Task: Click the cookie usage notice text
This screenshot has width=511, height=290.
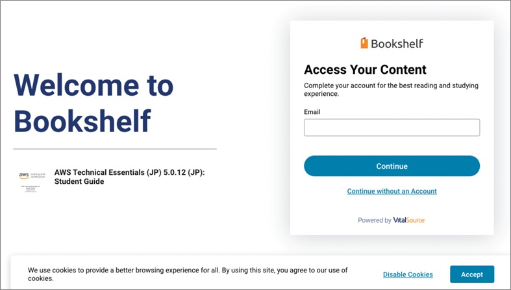Action: tap(188, 274)
